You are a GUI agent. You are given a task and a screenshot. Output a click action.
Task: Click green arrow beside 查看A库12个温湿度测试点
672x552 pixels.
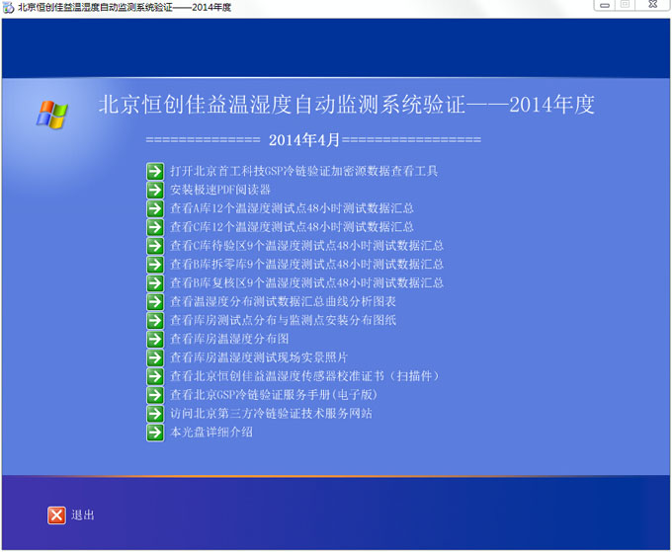[x=155, y=208]
